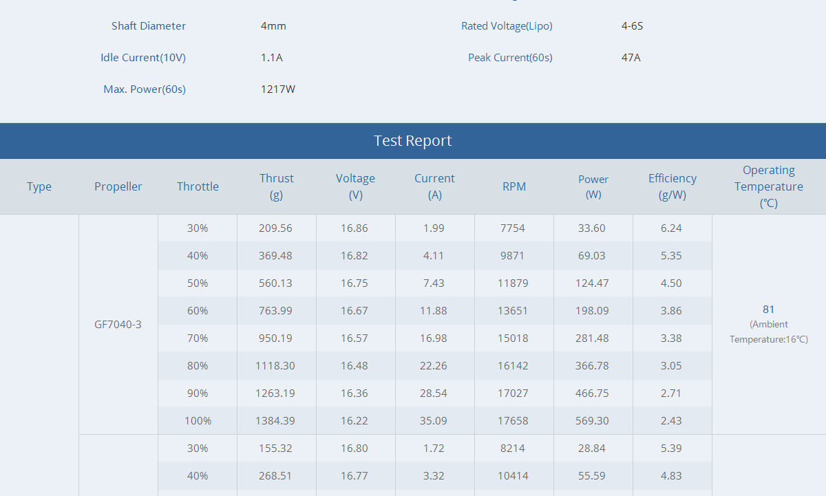
Task: Click efficiency value 6.24
Action: 671,228
